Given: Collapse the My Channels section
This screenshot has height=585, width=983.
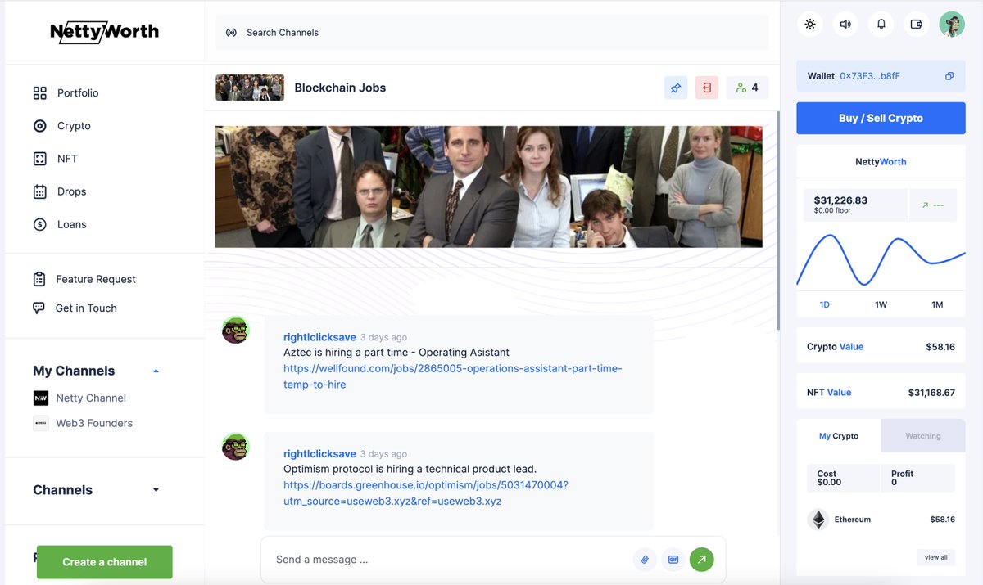Looking at the screenshot, I should point(156,371).
